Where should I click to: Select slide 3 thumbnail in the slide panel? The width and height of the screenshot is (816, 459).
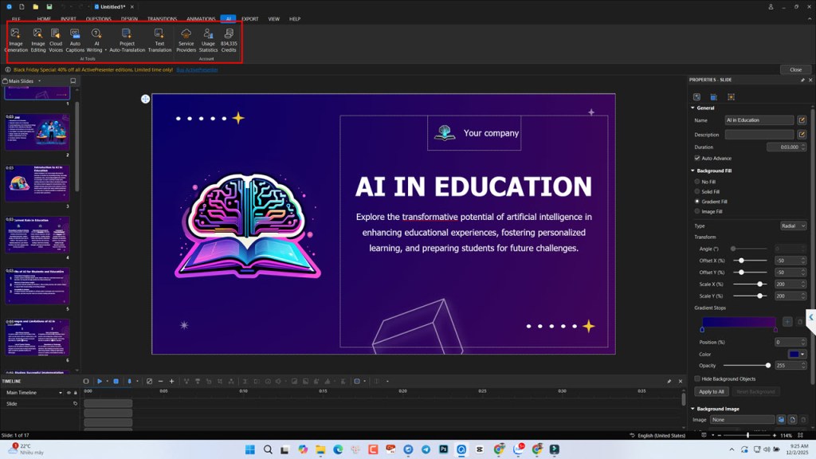pyautogui.click(x=37, y=182)
